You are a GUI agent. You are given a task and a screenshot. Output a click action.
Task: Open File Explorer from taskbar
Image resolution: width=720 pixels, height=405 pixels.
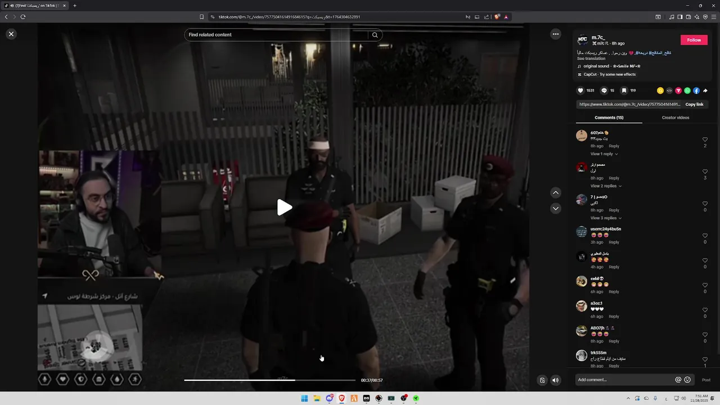(317, 398)
